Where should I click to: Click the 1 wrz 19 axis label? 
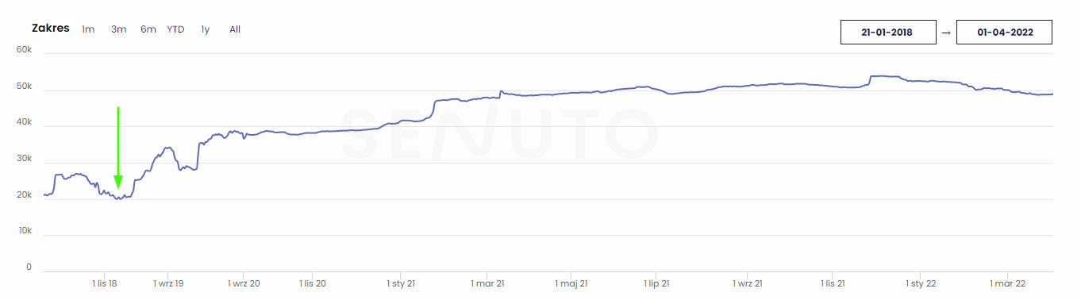coord(168,283)
